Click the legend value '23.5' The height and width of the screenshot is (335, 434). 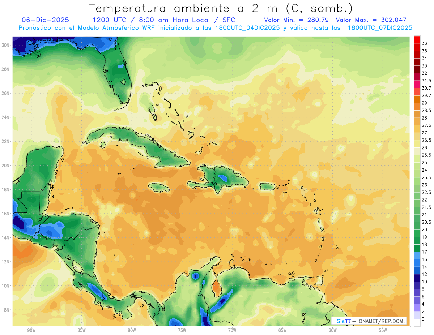point(426,177)
